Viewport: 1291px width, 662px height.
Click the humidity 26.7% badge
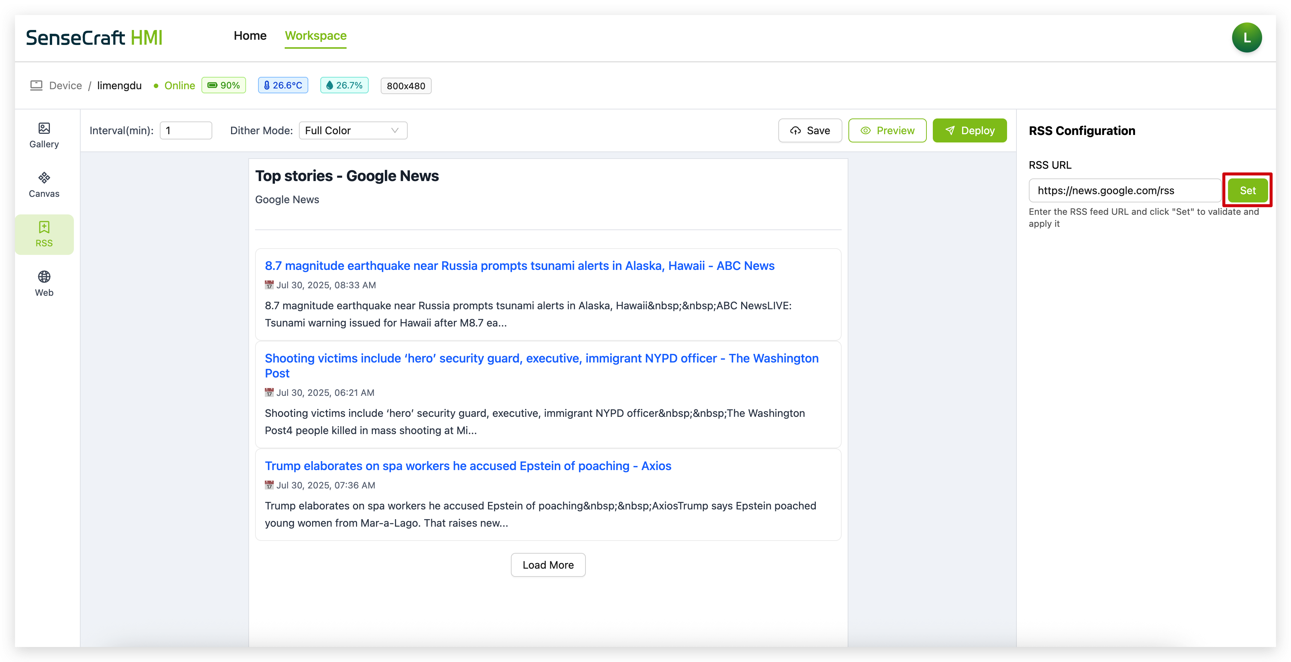344,85
